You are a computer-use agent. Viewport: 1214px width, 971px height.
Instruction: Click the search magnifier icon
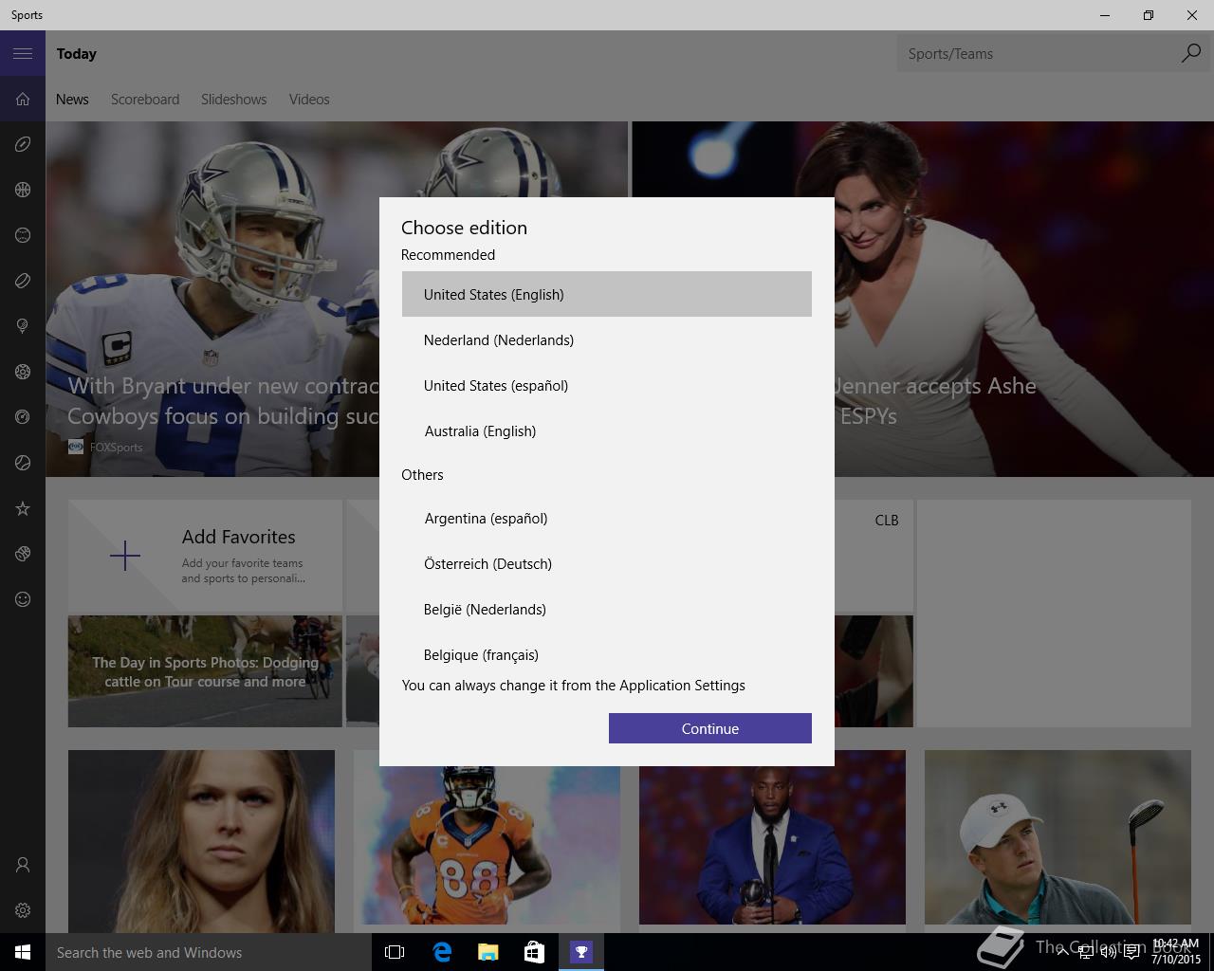click(x=1190, y=53)
